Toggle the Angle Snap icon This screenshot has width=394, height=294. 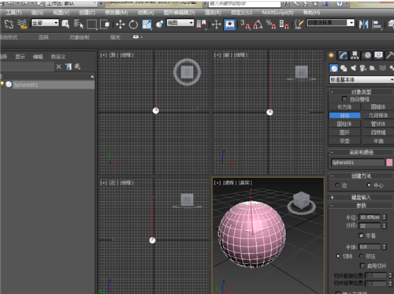[x=258, y=24]
